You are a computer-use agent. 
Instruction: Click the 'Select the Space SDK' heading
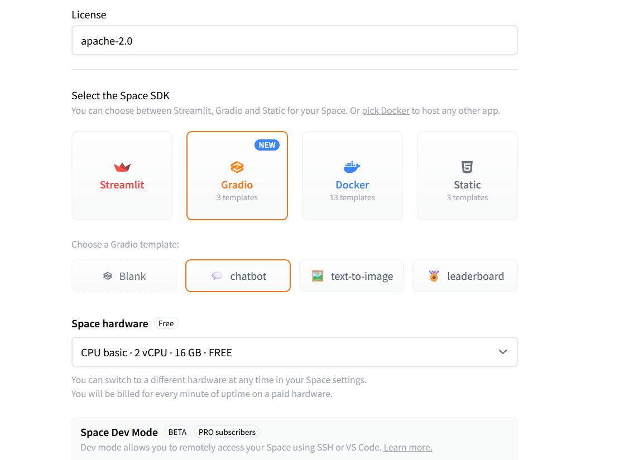(x=121, y=95)
